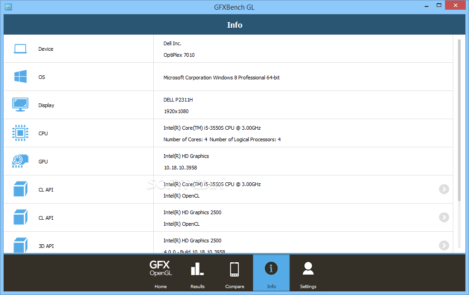This screenshot has width=469, height=295.
Task: Click the monitor Display icon
Action: [20, 105]
